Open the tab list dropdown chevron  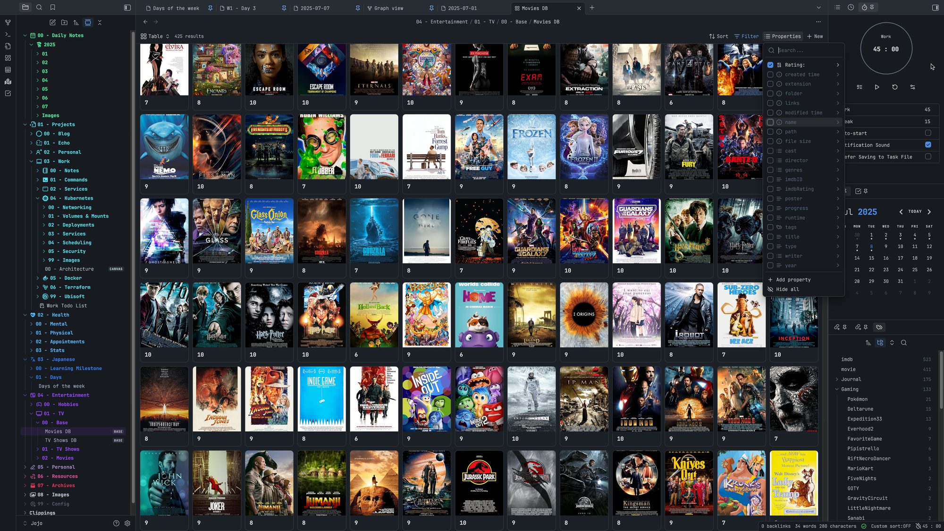[x=819, y=8]
